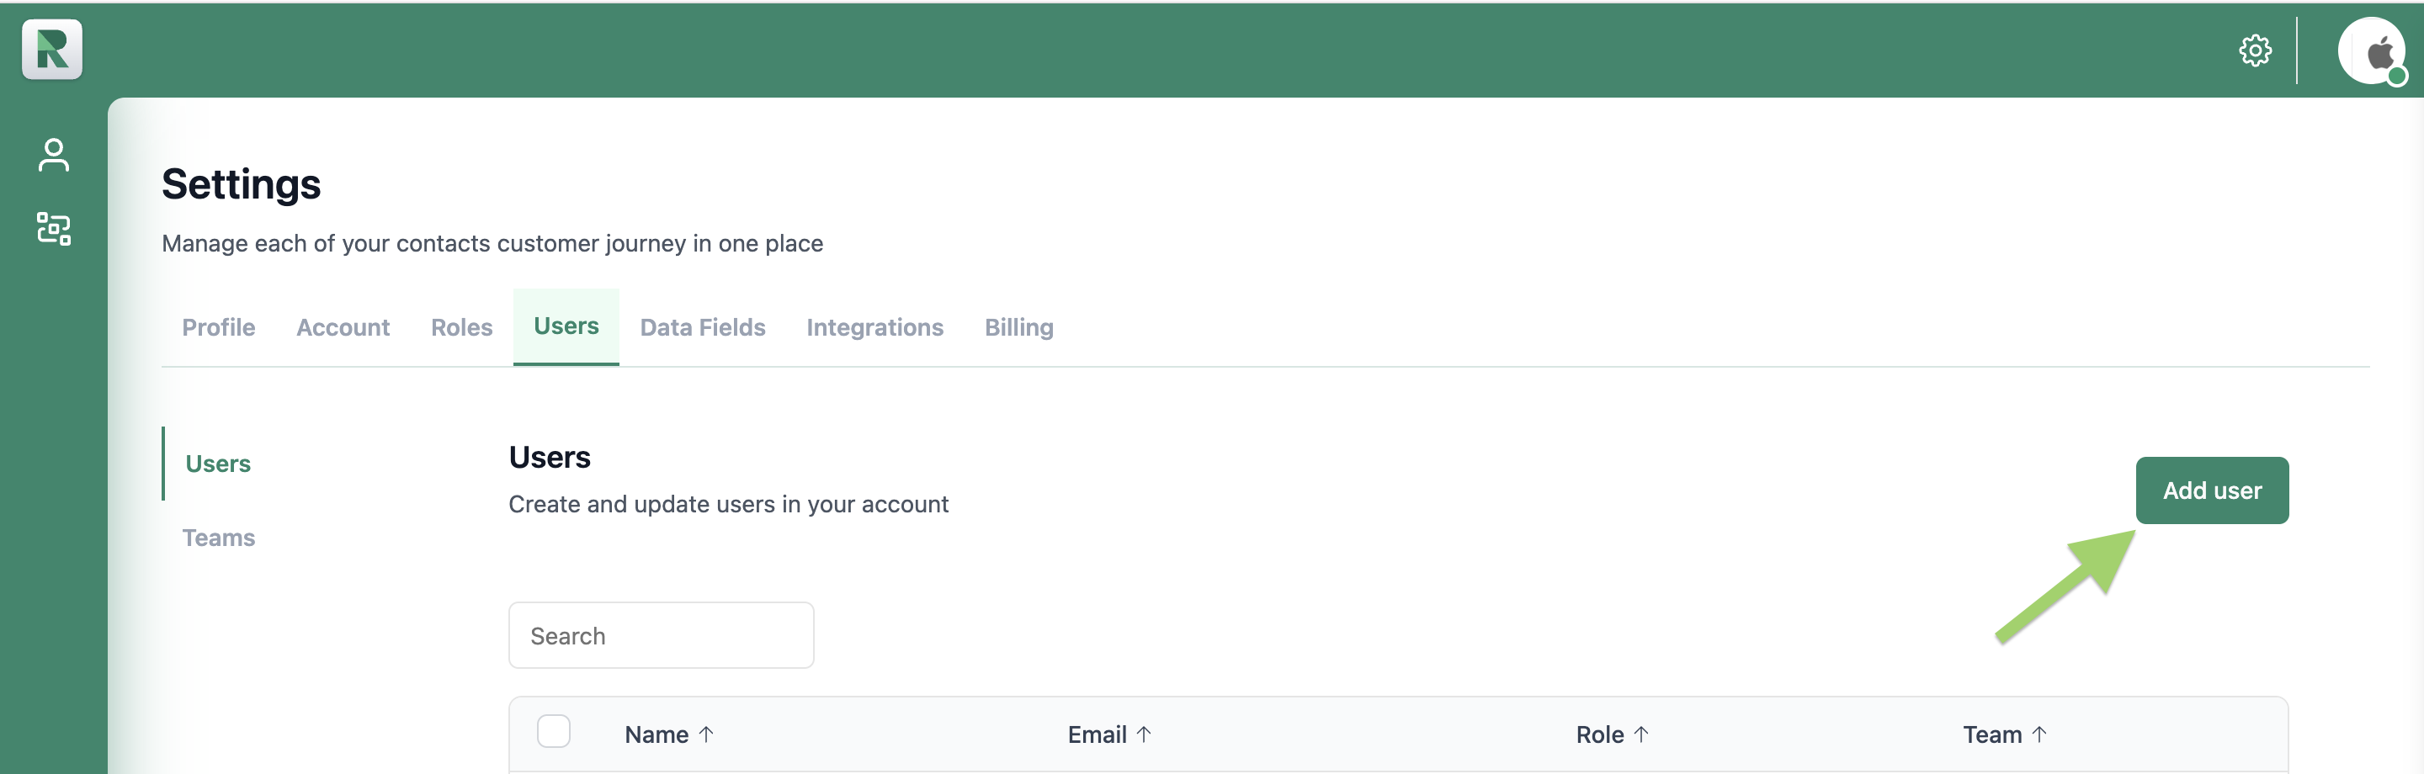
Task: Open the Roles settings section
Action: (x=461, y=327)
